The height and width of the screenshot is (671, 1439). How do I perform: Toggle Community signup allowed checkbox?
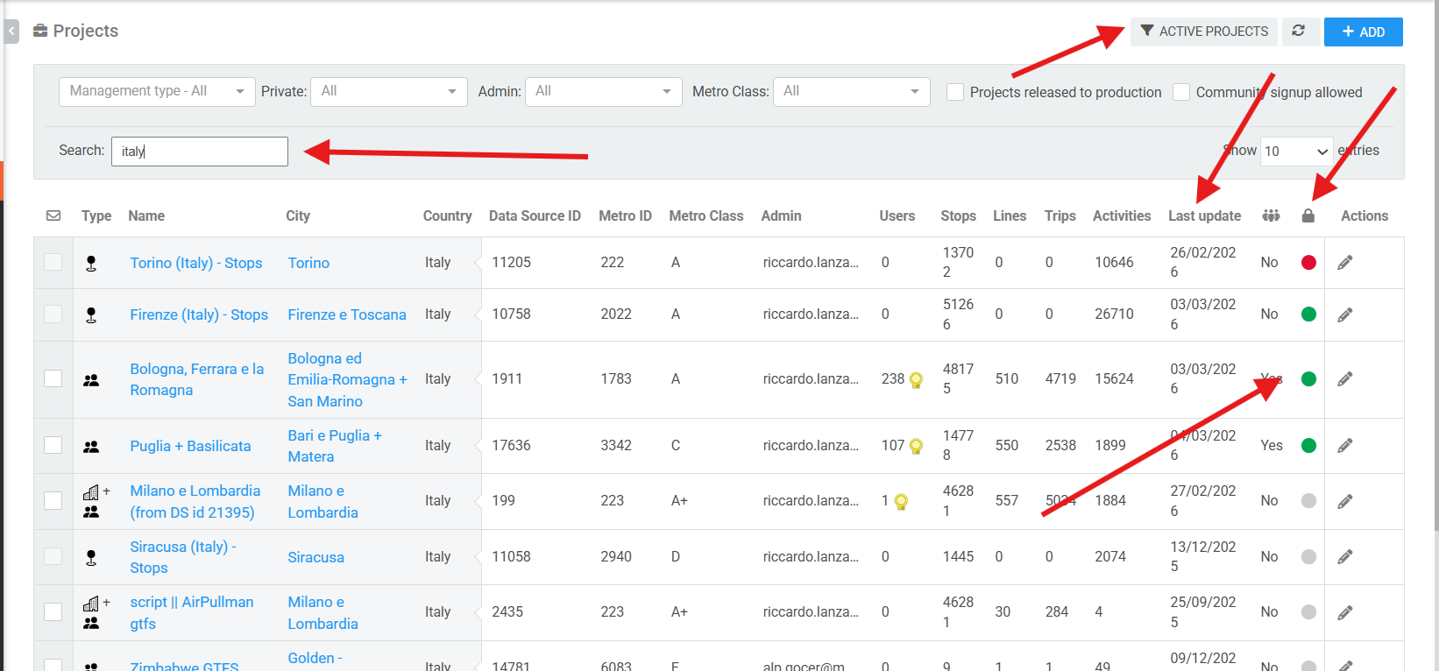point(1181,92)
